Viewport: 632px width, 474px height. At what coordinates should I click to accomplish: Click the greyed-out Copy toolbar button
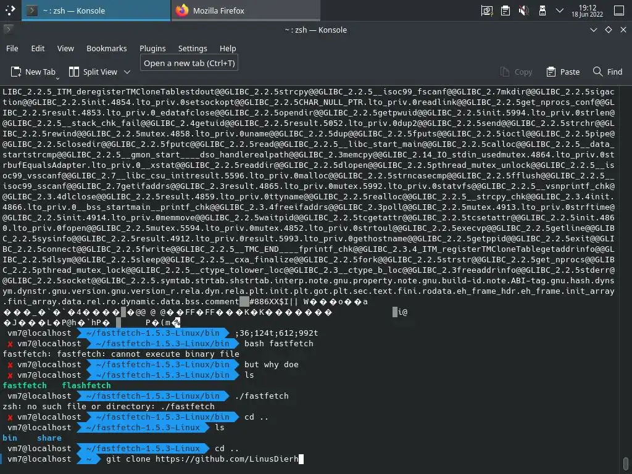517,72
